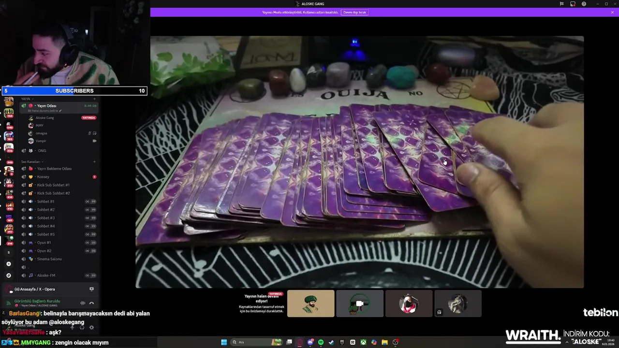The image size is (619, 348).
Task: Click the taskbar search box 'Ara'
Action: (257, 342)
